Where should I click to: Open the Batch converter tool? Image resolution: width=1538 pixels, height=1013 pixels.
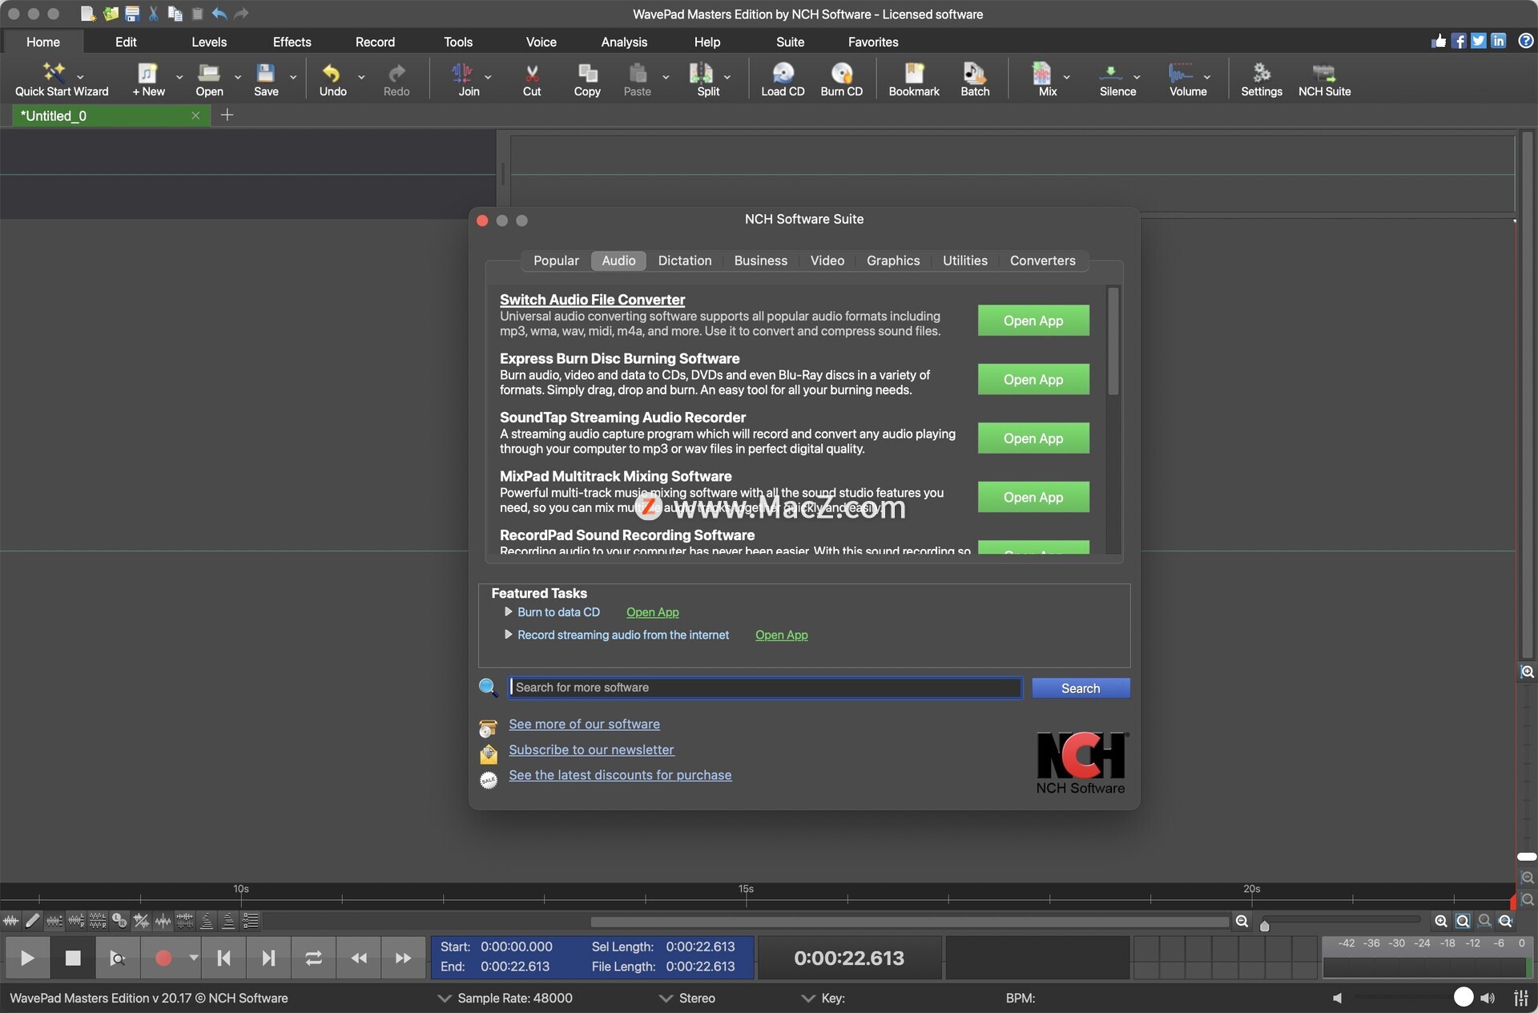[x=975, y=79]
